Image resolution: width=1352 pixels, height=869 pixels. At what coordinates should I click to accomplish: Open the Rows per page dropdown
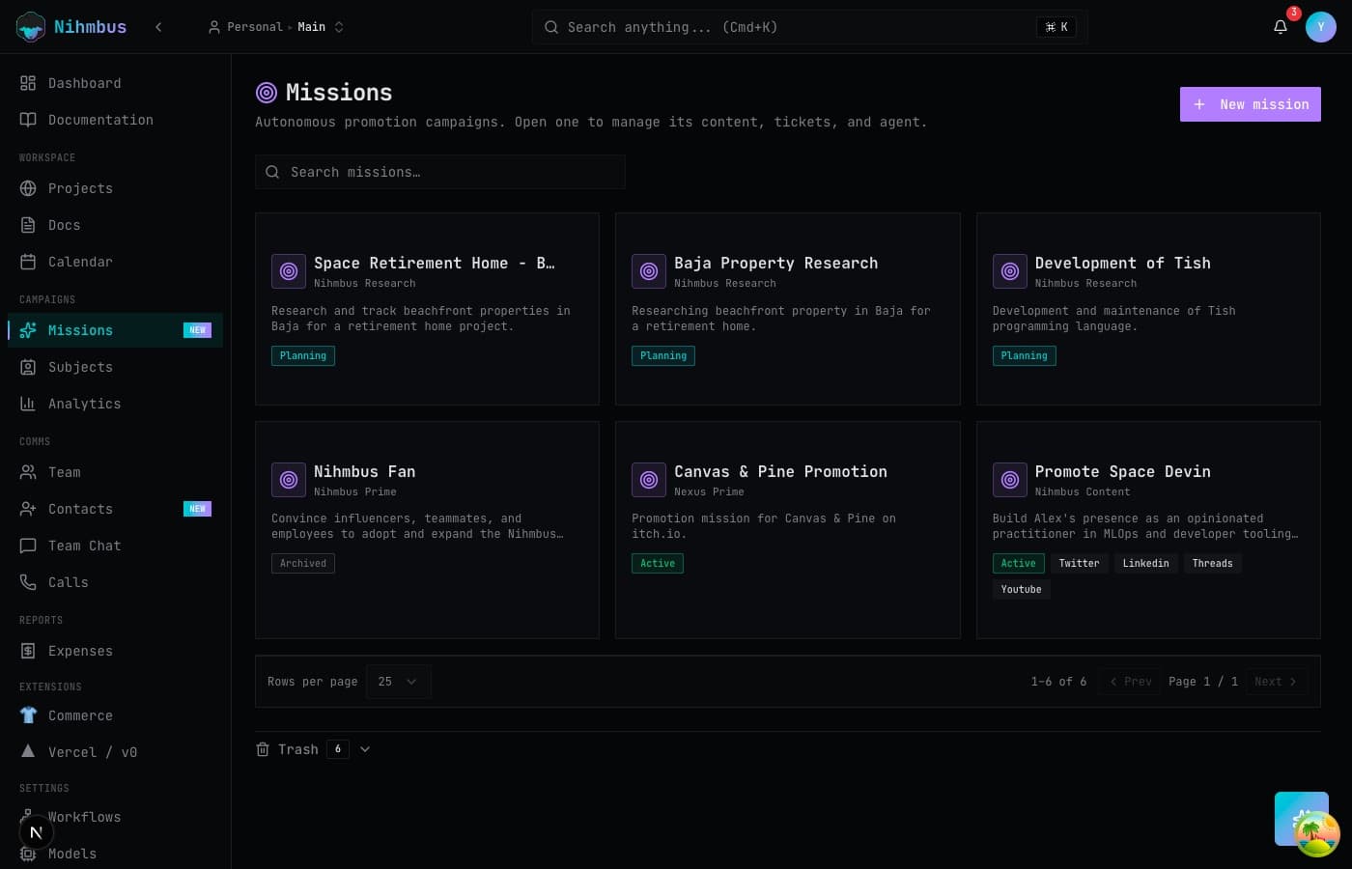click(398, 682)
